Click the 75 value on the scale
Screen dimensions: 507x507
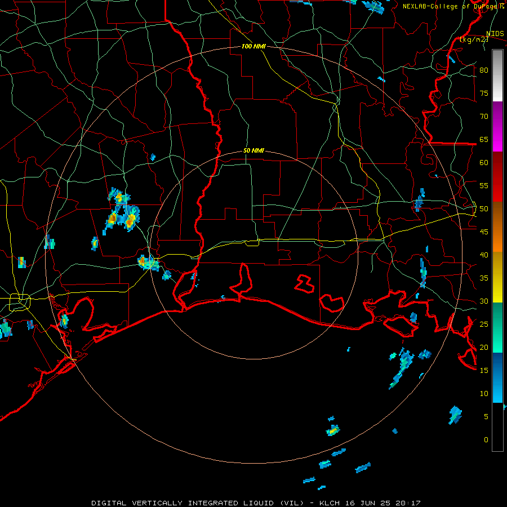[x=484, y=93]
